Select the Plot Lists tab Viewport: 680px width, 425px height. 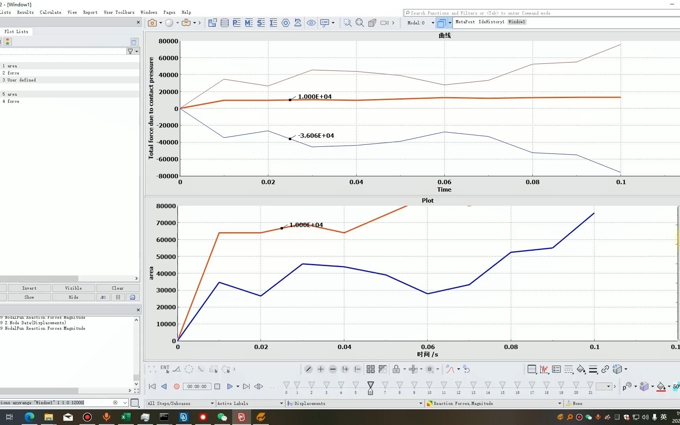point(17,31)
